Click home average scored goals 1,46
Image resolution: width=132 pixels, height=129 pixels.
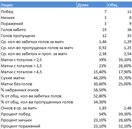(103, 42)
